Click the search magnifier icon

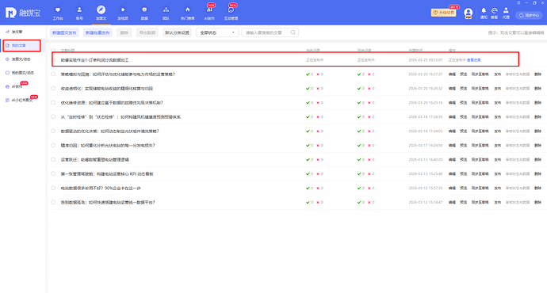[293, 32]
